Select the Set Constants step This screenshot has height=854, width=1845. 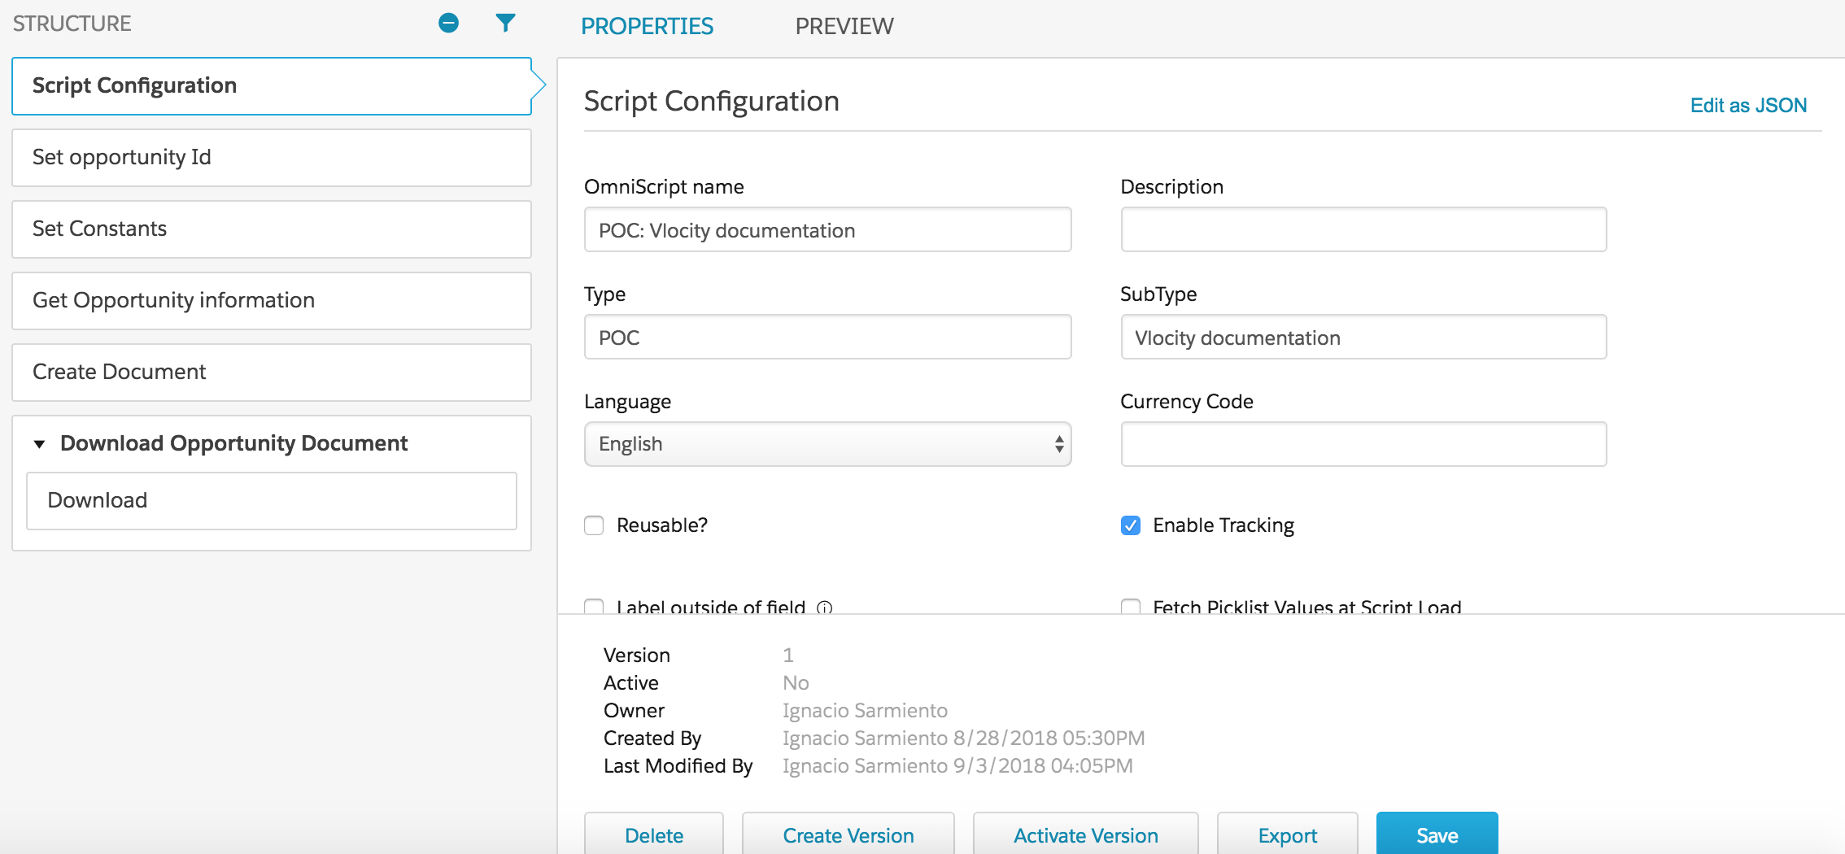click(271, 229)
